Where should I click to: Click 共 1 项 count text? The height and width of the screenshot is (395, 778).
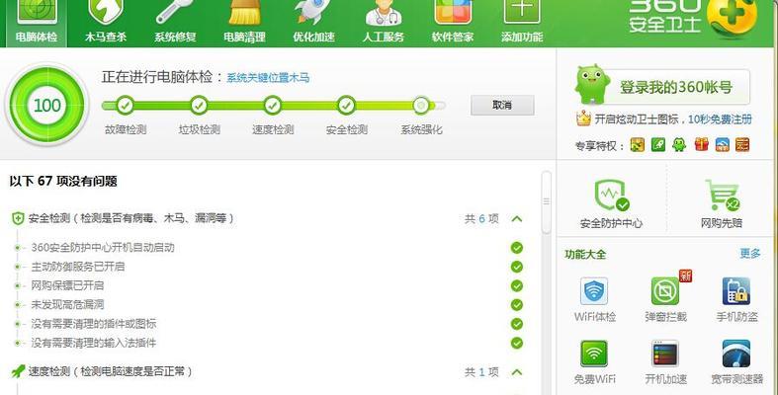click(x=481, y=371)
